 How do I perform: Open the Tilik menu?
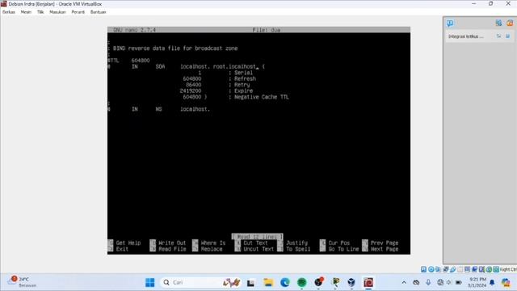(x=40, y=12)
